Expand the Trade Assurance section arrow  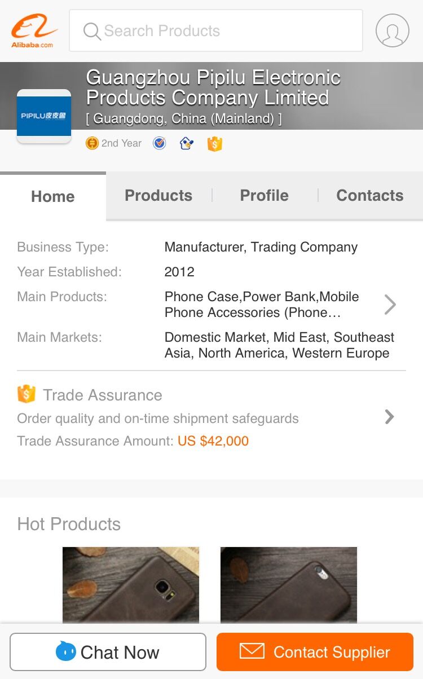click(389, 417)
